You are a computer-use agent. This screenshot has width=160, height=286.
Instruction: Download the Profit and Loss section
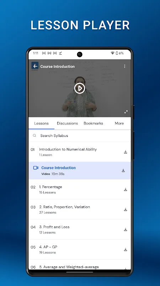pyautogui.click(x=126, y=230)
